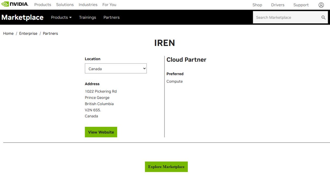Screen dimensions: 330x178
Task: Click the NVIDIA logo
Action: [15, 4]
